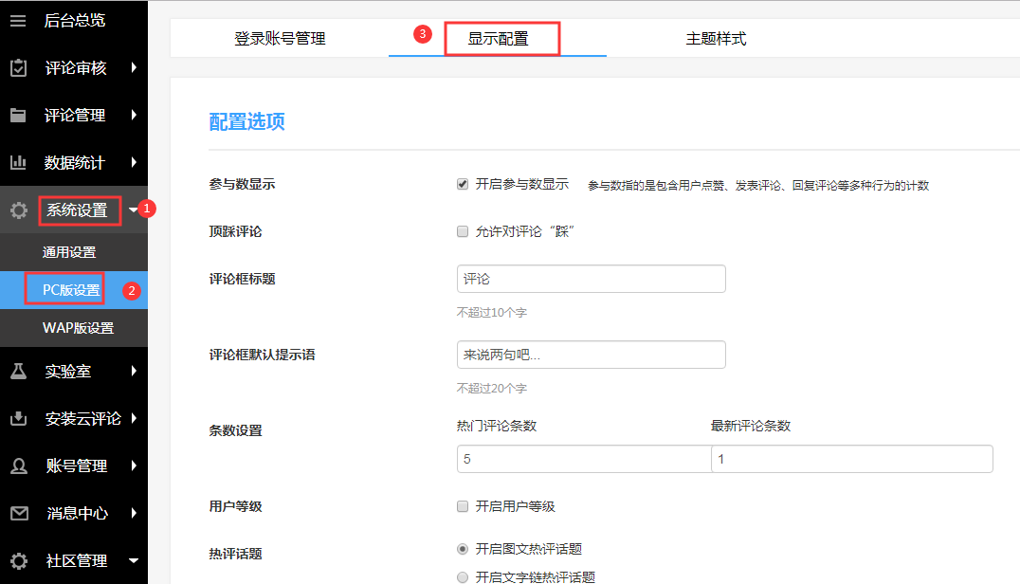
Task: Click the hamburger menu icon beside 后台总览
Action: click(x=18, y=20)
